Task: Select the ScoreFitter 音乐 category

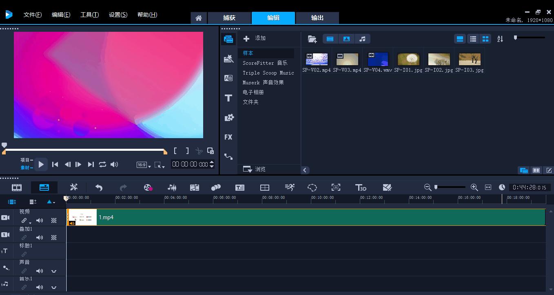Action: click(x=265, y=63)
